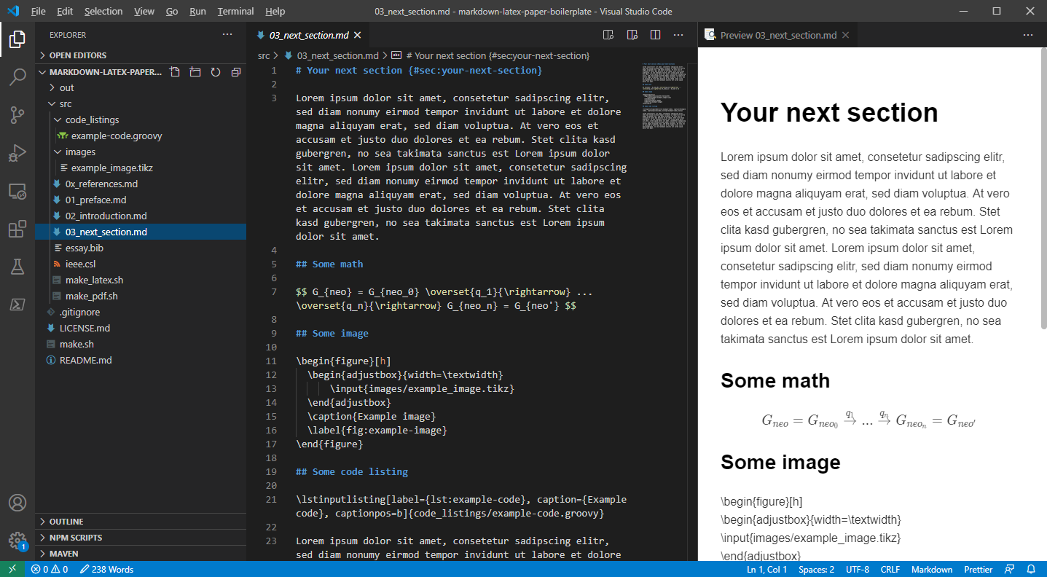Viewport: 1047px width, 577px height.
Task: Open the View menu
Action: [x=144, y=11]
